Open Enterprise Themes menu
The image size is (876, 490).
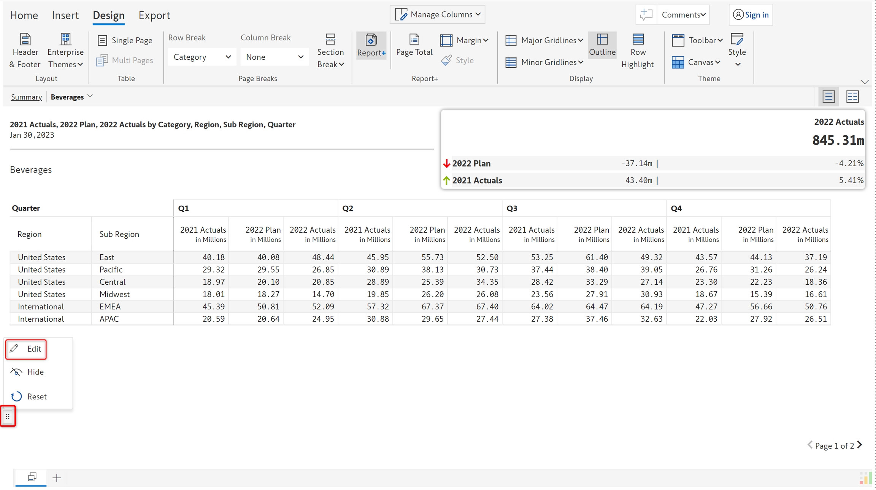click(65, 51)
